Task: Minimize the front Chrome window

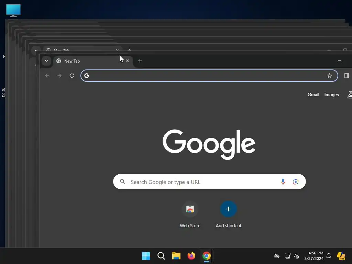Action: (340, 60)
